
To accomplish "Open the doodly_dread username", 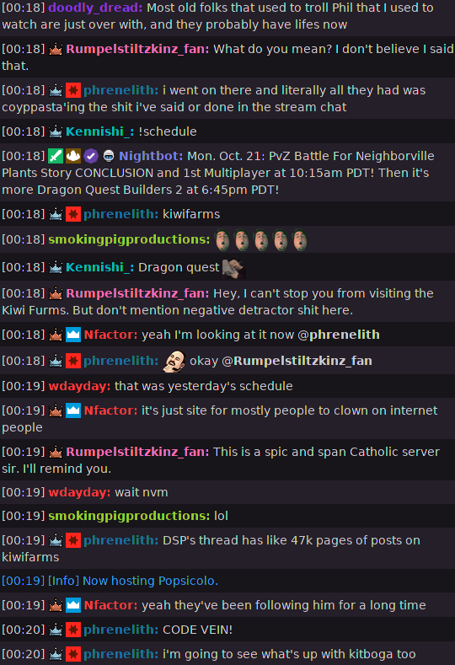I will (x=95, y=8).
